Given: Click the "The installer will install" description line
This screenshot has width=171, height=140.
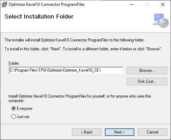Looking at the screenshot, I should coord(75,40).
